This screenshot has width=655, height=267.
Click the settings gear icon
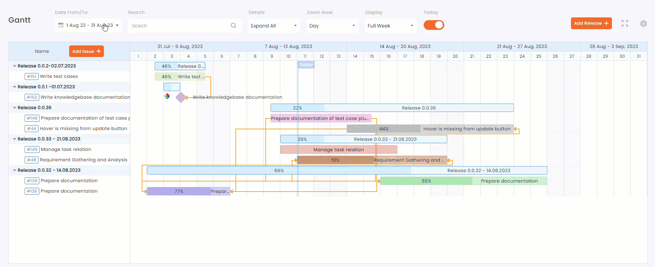click(x=643, y=24)
